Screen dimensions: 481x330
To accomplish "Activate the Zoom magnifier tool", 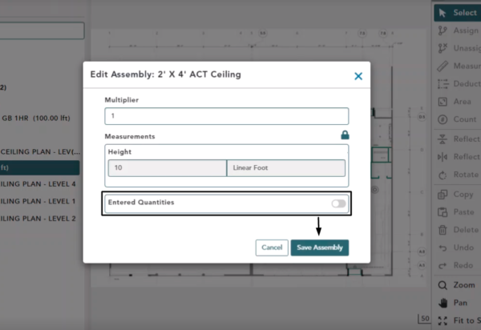I will click(458, 285).
